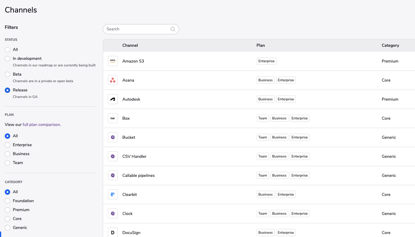The width and height of the screenshot is (415, 237).
Task: Click the Enterprise tag in Amazon S3 row
Action: (x=267, y=61)
